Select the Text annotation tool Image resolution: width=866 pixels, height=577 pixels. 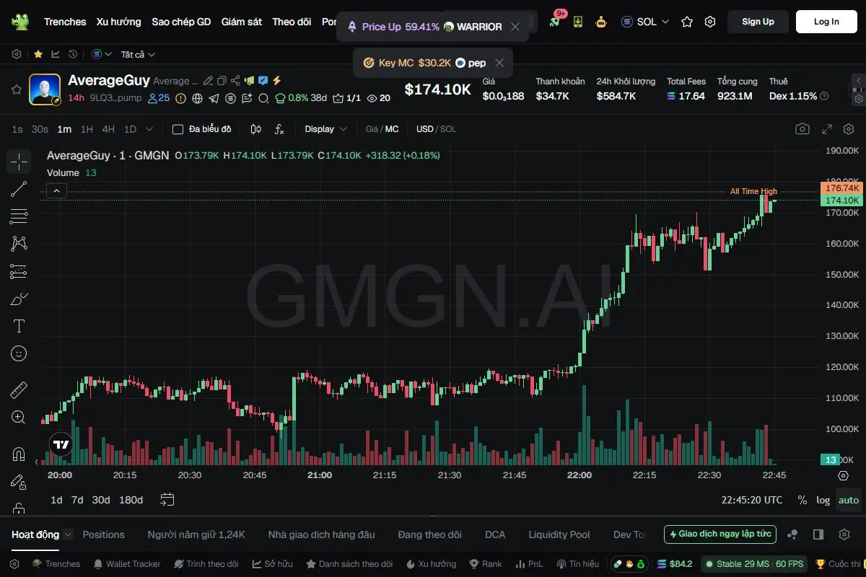point(19,326)
